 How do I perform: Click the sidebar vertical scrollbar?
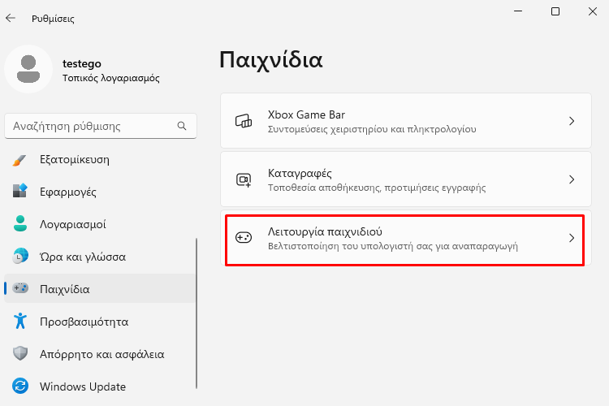coord(197,313)
